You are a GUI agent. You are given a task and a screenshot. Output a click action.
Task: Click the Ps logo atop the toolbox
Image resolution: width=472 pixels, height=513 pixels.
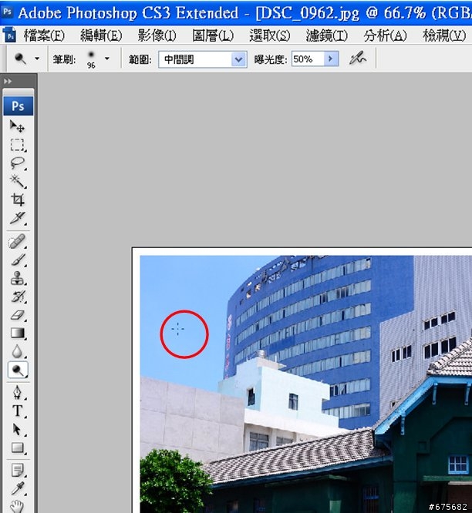point(18,106)
